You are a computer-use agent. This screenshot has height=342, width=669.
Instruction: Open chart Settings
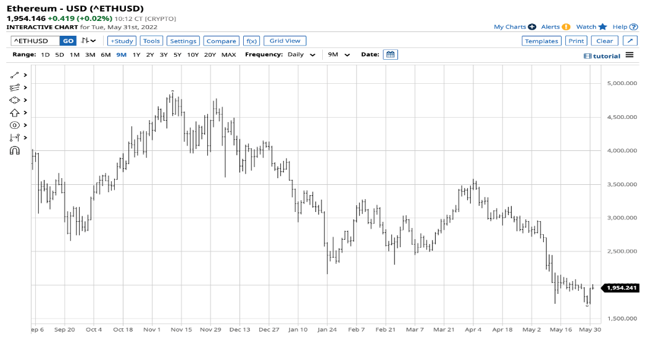tap(183, 41)
